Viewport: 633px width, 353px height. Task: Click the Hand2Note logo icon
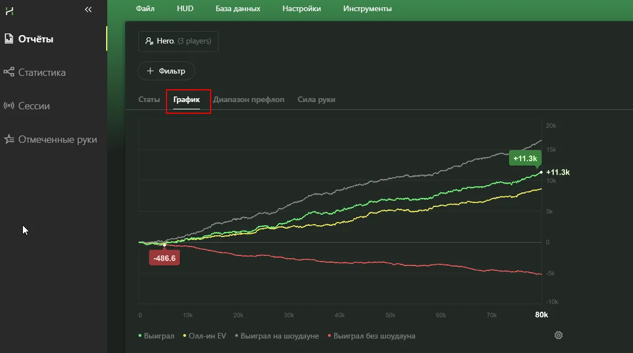click(9, 9)
